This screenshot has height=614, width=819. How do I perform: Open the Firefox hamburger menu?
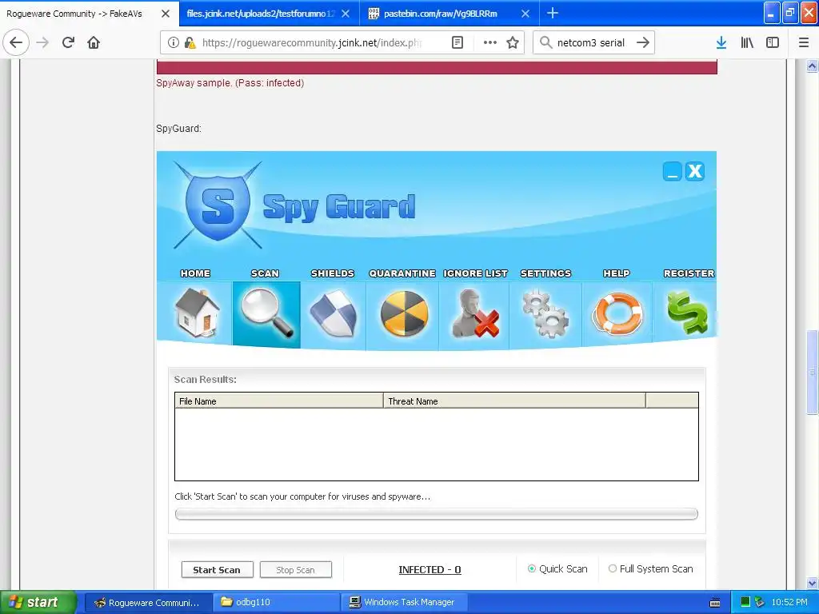pyautogui.click(x=804, y=42)
